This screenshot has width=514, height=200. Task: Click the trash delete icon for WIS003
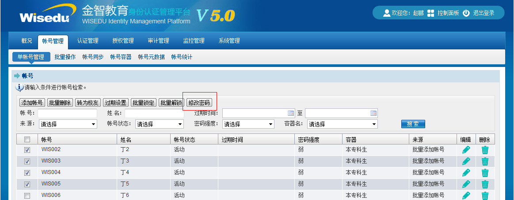[485, 161]
